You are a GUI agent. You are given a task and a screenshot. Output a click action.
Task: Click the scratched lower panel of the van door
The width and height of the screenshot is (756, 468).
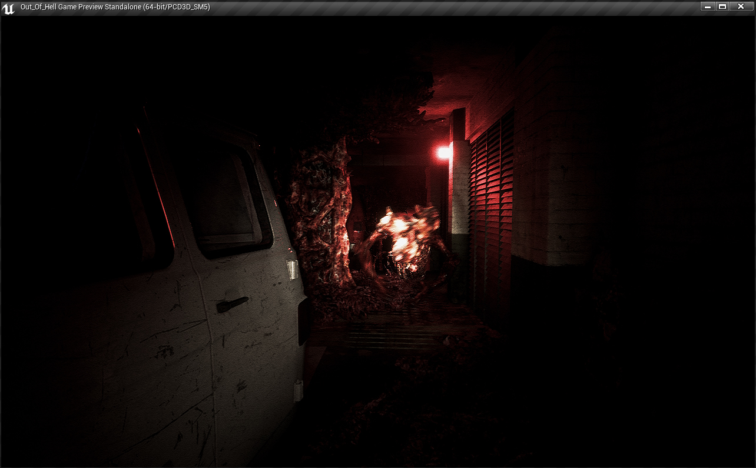click(159, 376)
